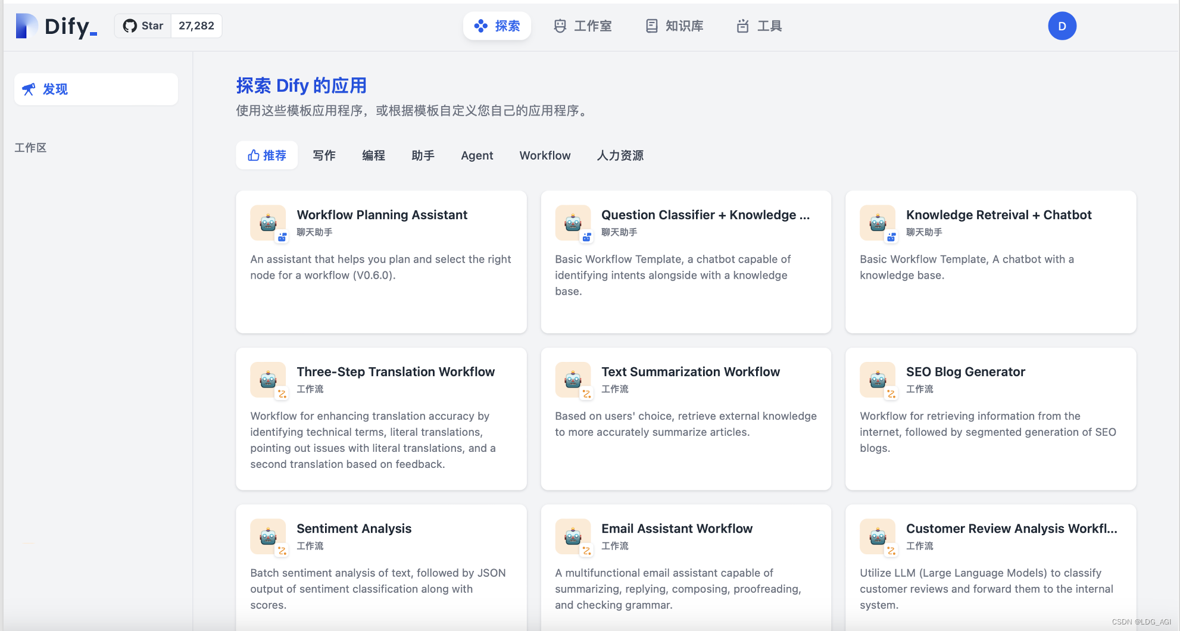Click the 探索 Dify 的应用 heading

[301, 86]
